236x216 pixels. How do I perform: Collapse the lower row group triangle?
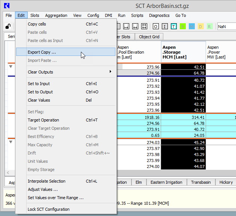[10, 142]
